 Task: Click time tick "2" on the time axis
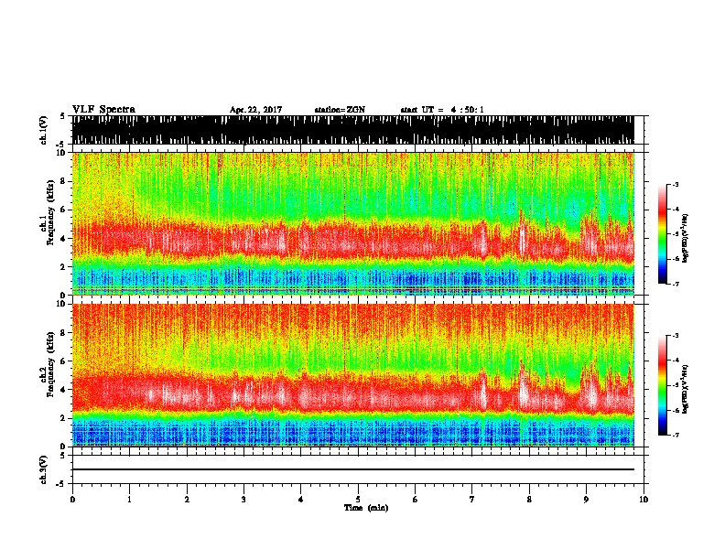point(187,500)
